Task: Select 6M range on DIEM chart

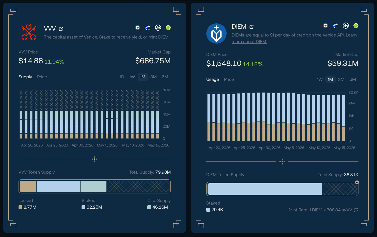Action: (353, 79)
